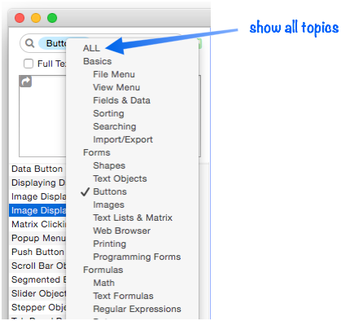Viewport: 354px width, 321px height.
Task: Open the Stepper Obje... help entry
Action: pos(37,307)
